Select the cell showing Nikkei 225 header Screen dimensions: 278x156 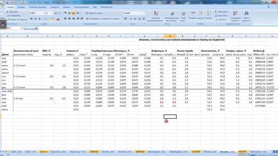[x=259, y=55]
